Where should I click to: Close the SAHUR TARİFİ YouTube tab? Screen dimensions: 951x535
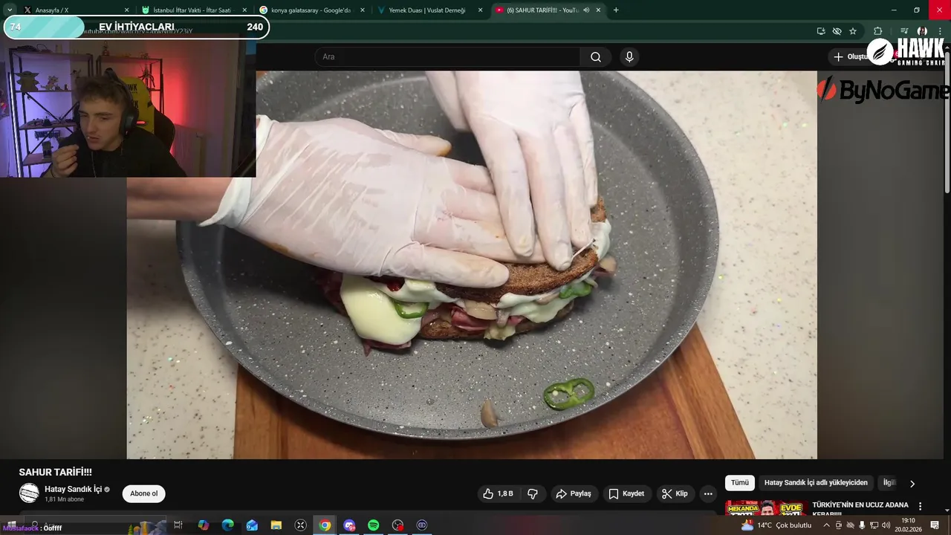coord(598,10)
